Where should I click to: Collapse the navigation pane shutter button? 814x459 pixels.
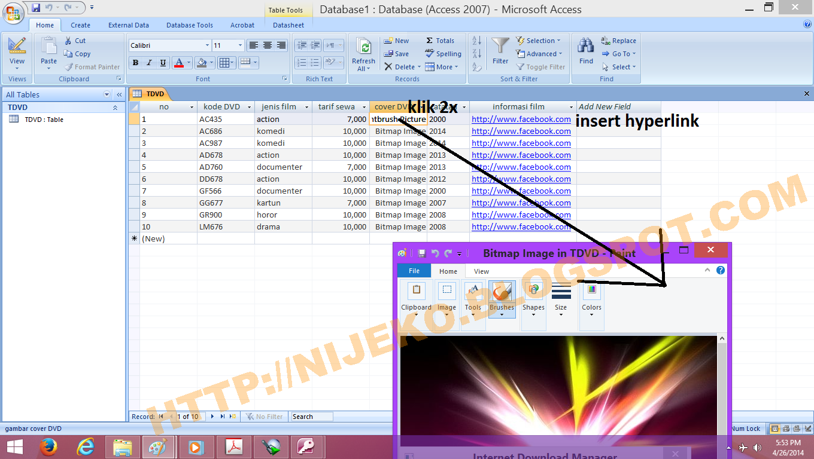pos(119,94)
